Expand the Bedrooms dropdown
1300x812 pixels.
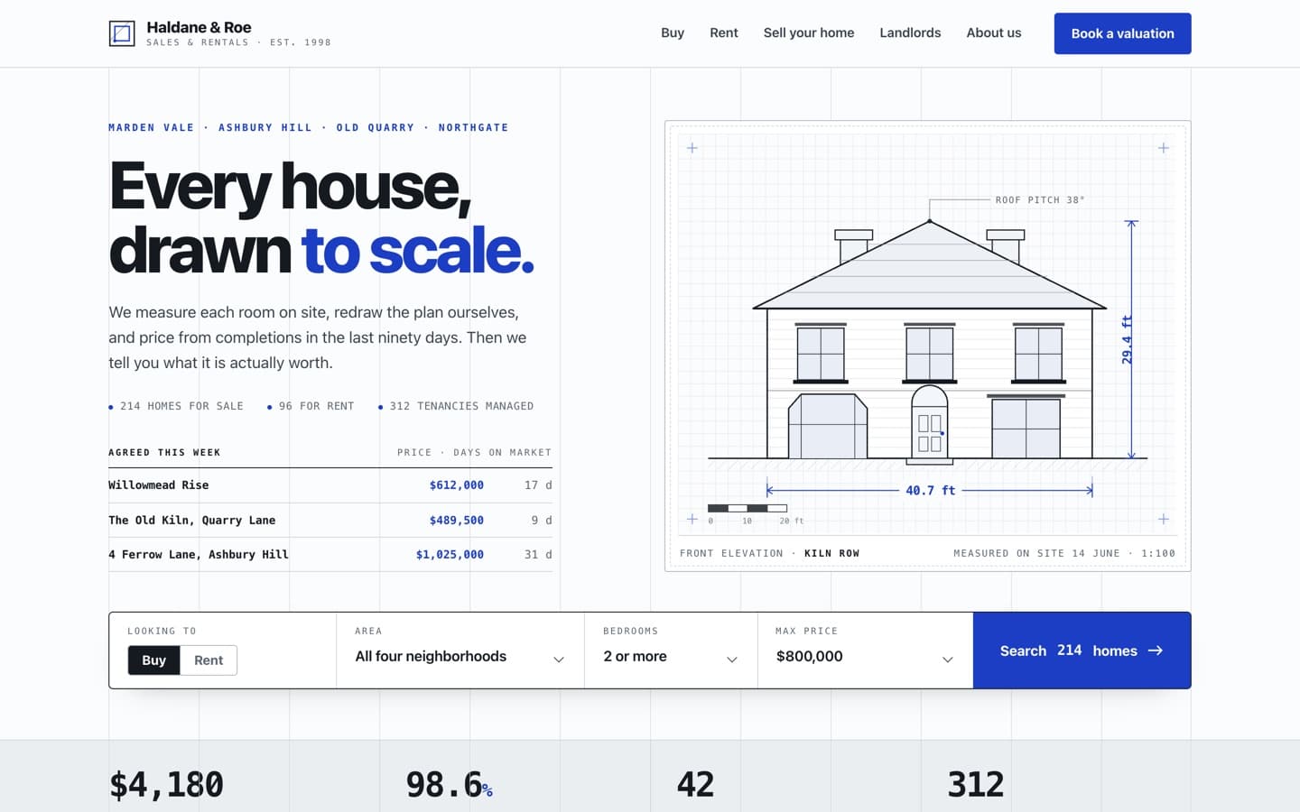671,651
